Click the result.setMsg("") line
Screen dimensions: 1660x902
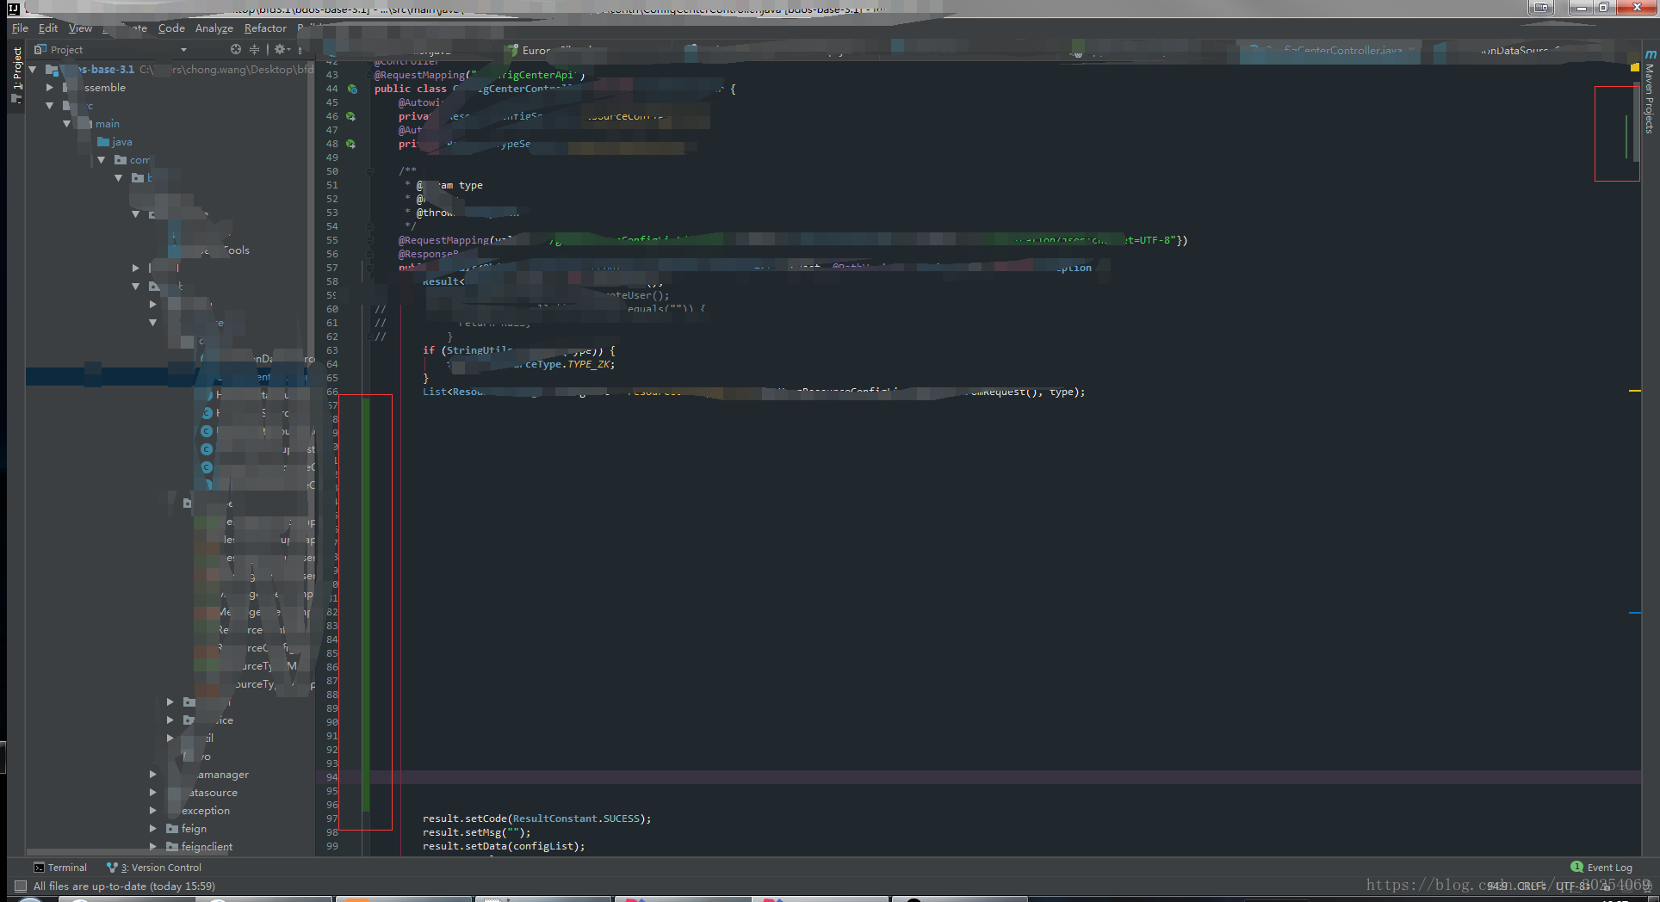pyautogui.click(x=476, y=832)
